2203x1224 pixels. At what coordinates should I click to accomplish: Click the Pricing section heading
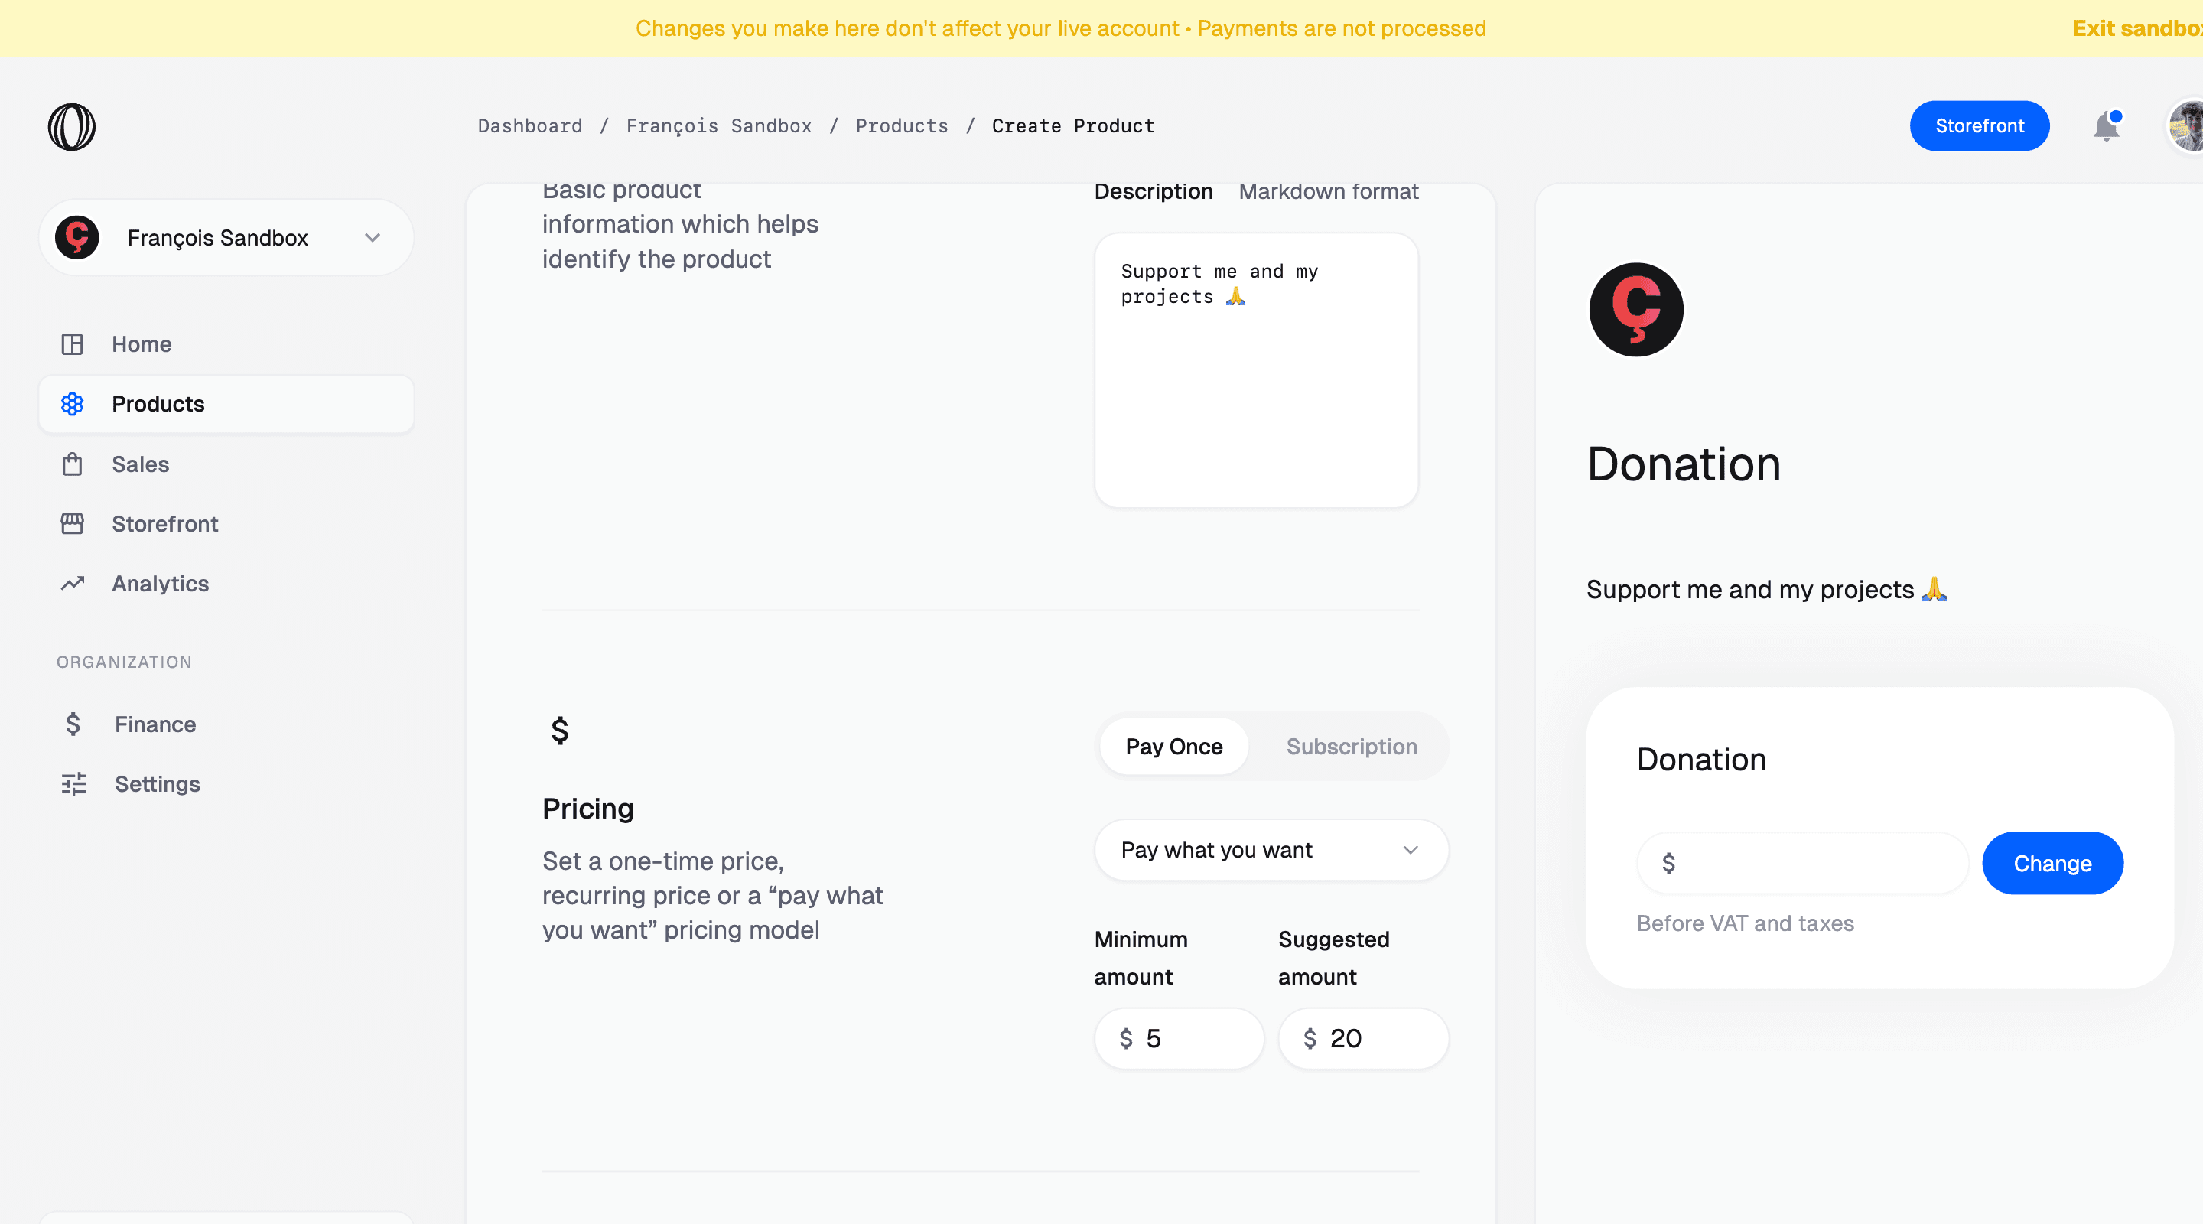point(587,809)
